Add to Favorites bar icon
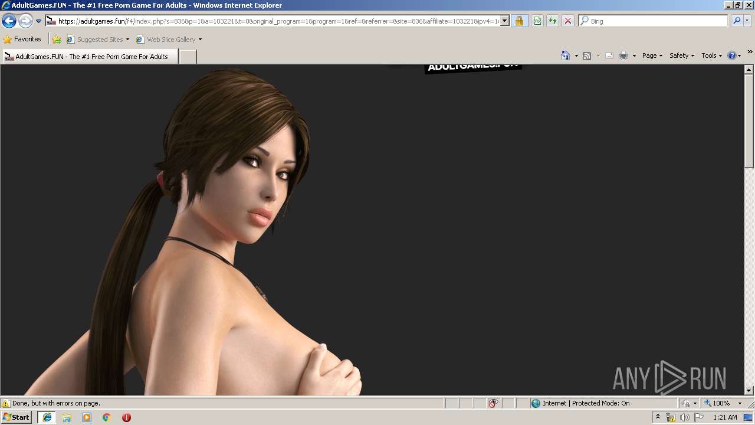The height and width of the screenshot is (425, 755). click(57, 40)
